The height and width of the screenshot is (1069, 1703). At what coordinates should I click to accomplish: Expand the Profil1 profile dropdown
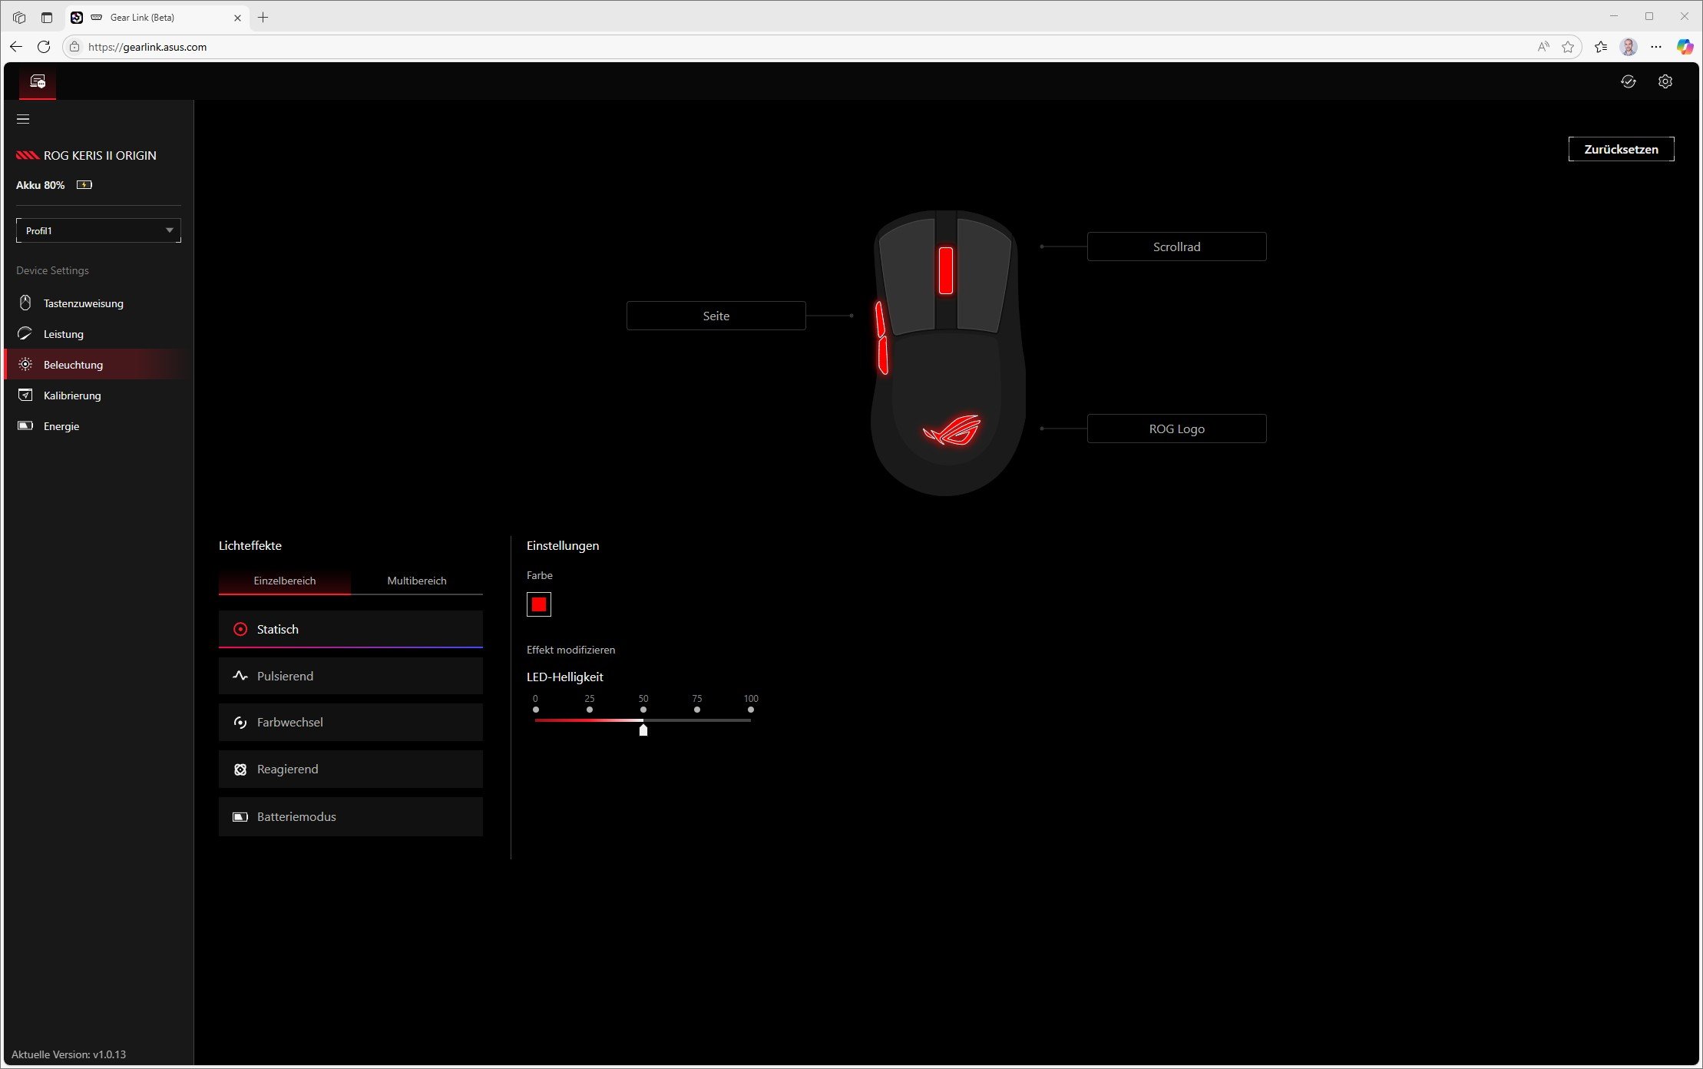98,230
